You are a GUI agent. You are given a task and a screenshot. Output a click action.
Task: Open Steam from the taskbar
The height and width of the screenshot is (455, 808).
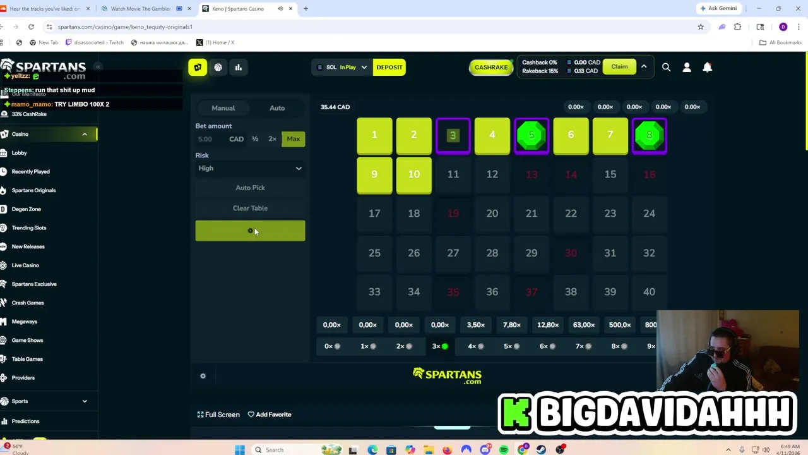point(541,450)
